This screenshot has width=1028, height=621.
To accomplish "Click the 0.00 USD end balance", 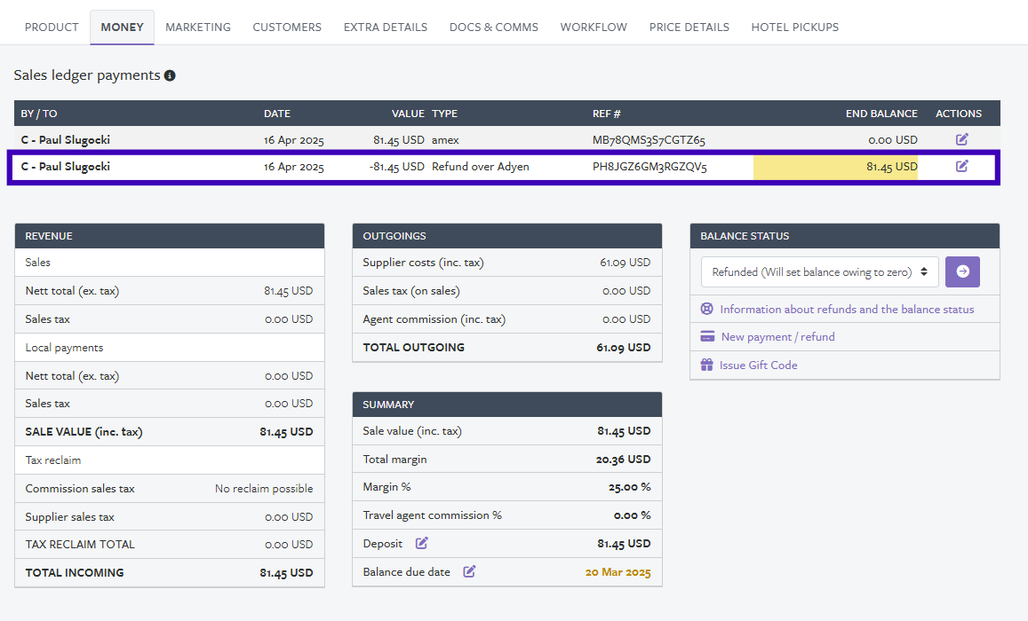I will coord(893,140).
